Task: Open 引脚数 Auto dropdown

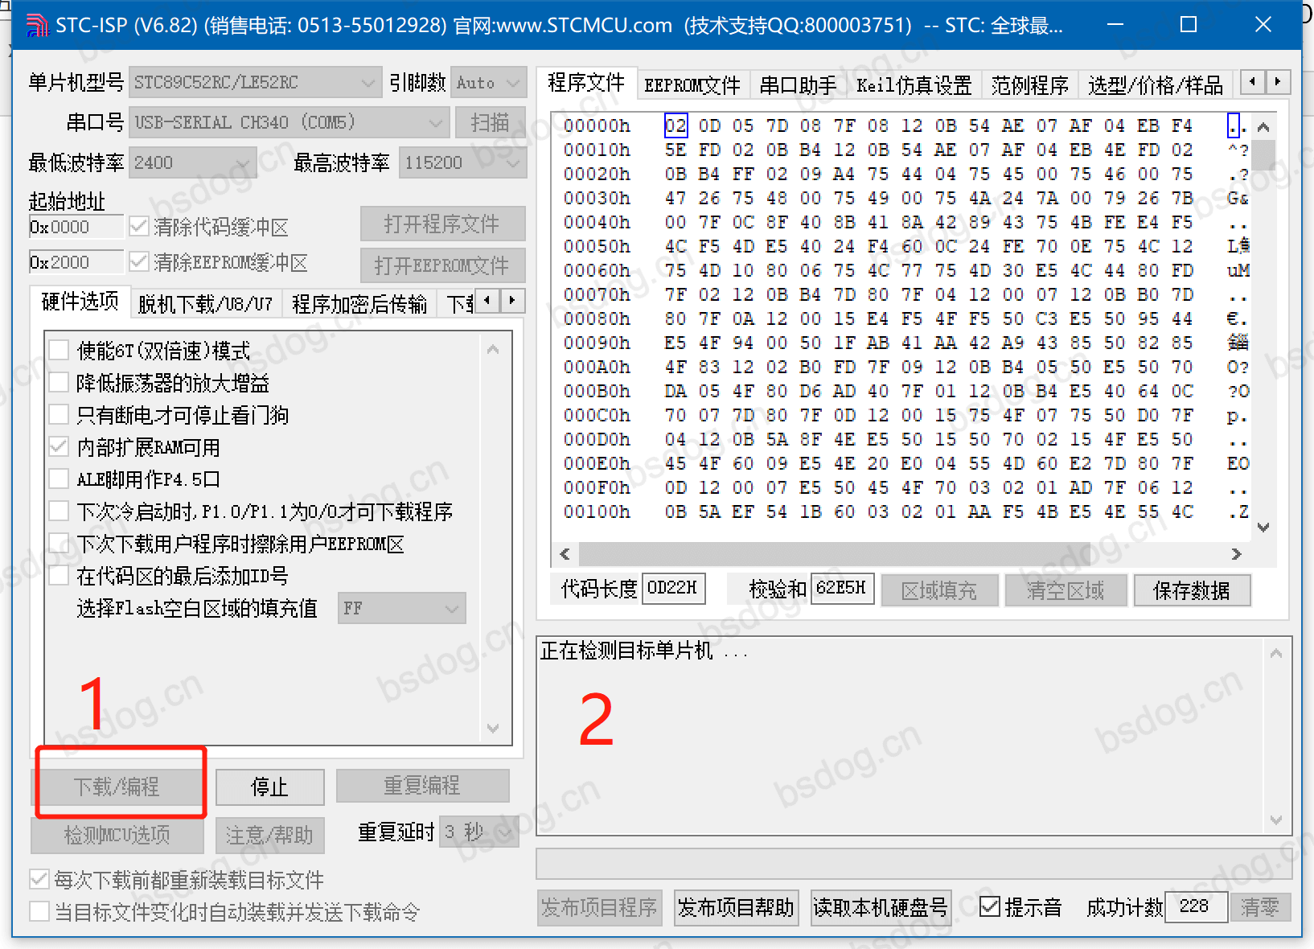Action: click(489, 83)
